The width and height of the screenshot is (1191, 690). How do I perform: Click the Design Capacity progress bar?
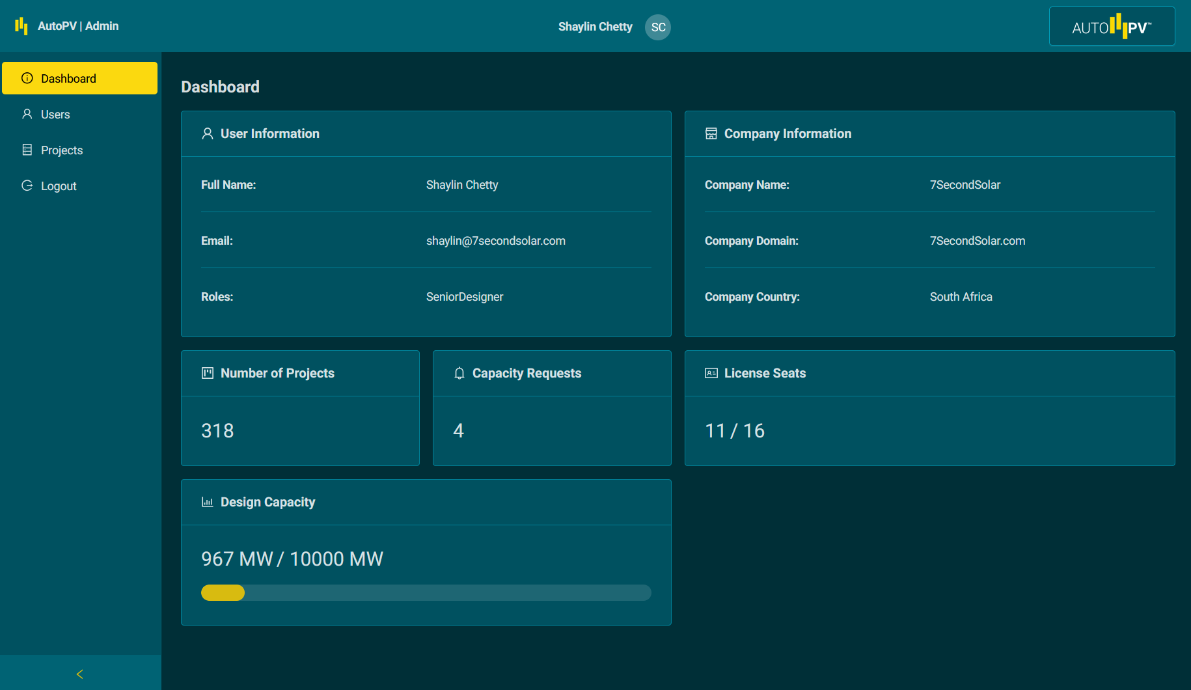pos(426,592)
